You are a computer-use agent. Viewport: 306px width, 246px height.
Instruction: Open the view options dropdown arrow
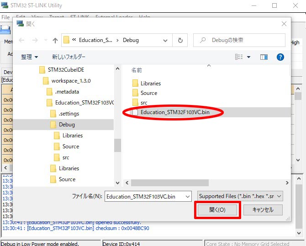(248, 57)
